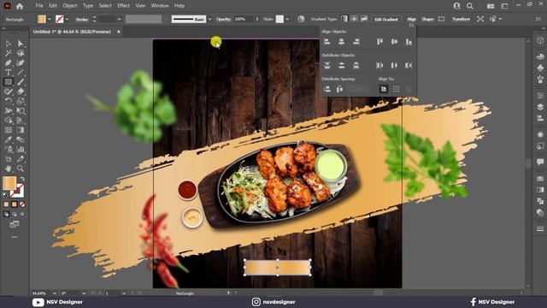The height and width of the screenshot is (308, 547).
Task: Open the Type menu
Action: click(88, 6)
